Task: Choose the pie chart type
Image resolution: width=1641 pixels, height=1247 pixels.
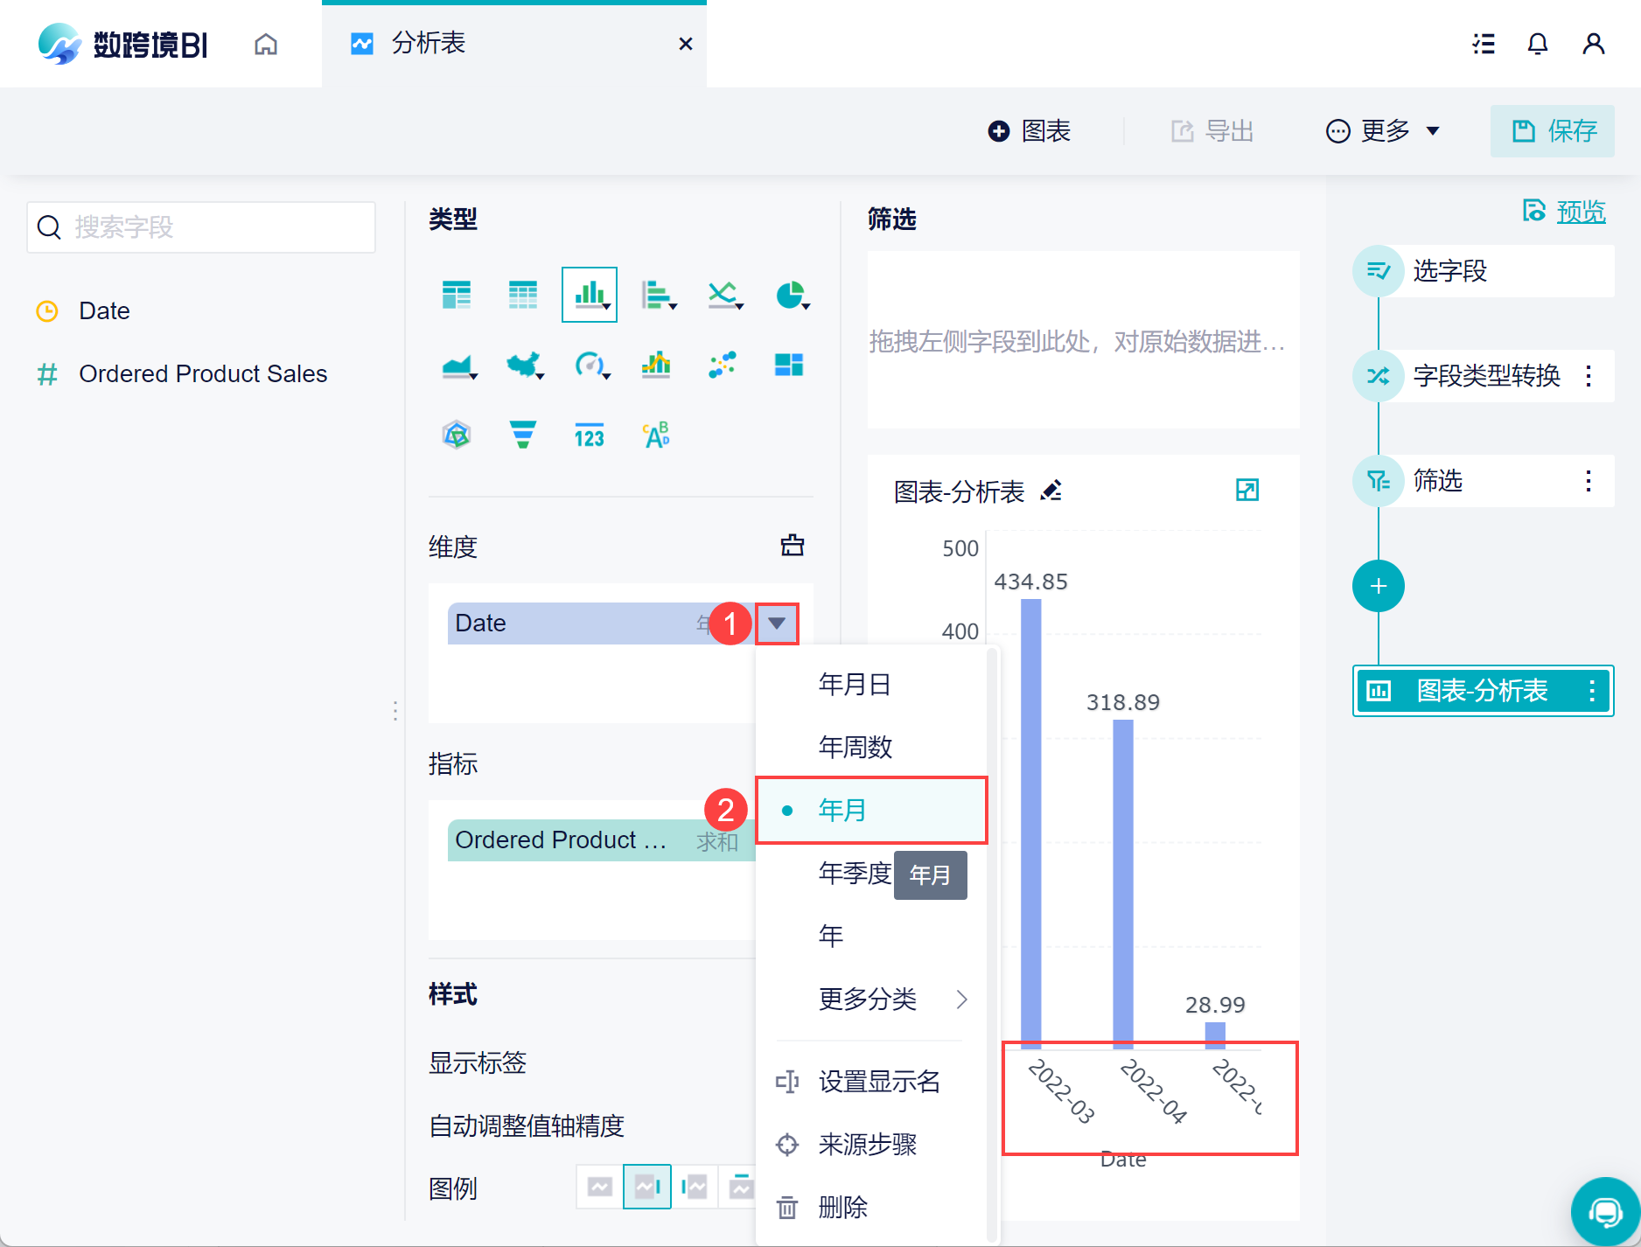Action: coord(791,295)
